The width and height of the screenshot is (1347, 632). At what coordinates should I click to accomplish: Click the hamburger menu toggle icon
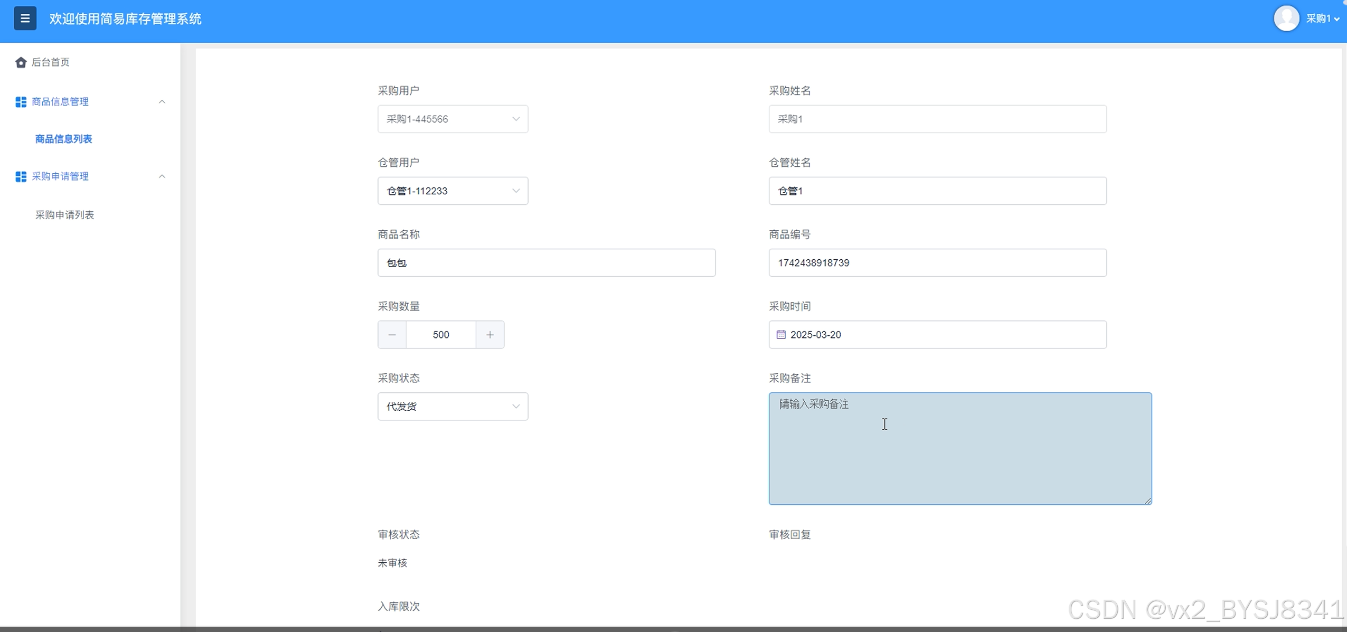25,18
